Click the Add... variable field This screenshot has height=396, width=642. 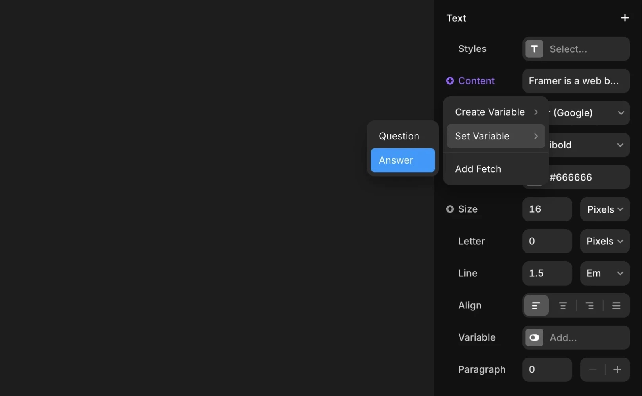pyautogui.click(x=576, y=338)
